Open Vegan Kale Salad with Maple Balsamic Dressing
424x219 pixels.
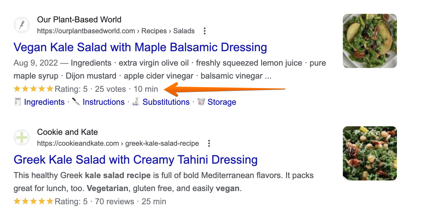[x=140, y=47]
